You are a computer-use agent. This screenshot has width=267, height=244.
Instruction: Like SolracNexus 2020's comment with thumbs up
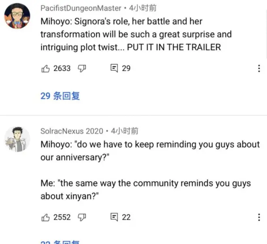click(x=45, y=217)
